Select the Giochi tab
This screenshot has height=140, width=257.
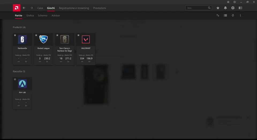click(51, 8)
